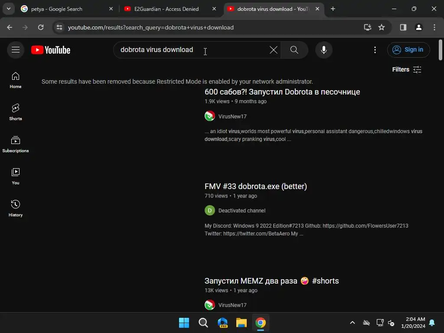Open History in sidebar
Viewport: 444px width, 333px height.
[16, 209]
